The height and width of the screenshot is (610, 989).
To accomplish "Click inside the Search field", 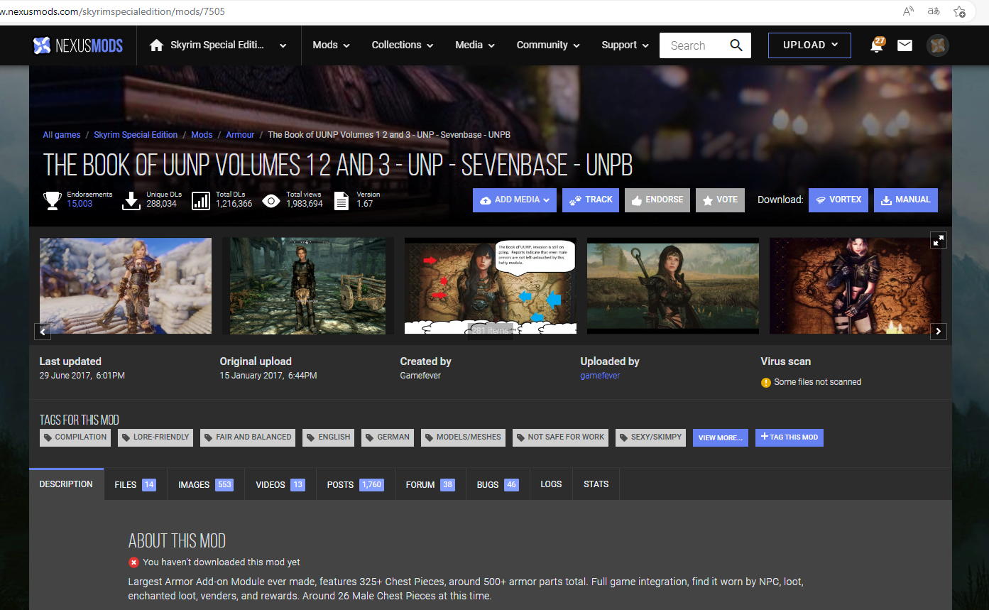I will click(692, 45).
